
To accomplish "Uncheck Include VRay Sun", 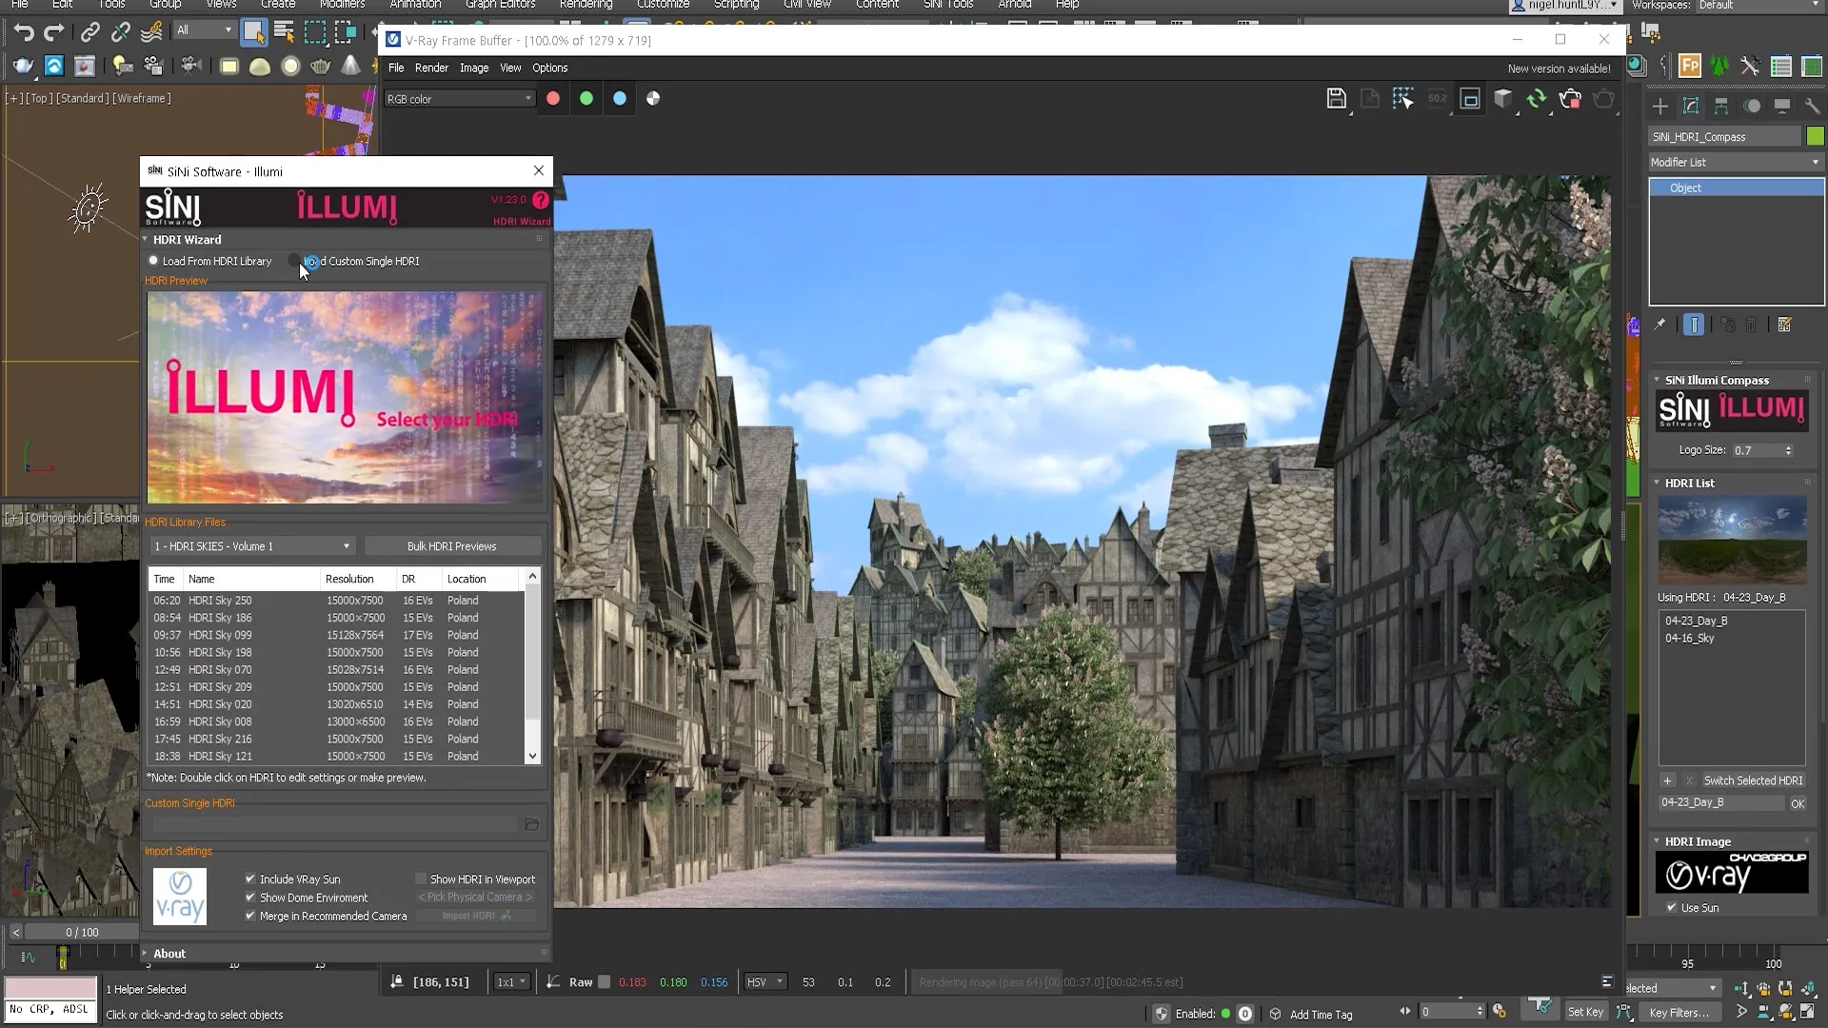I will [250, 879].
